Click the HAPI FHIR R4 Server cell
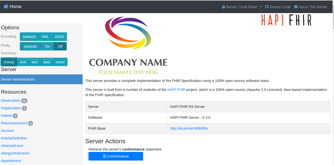334x165 pixels. pyautogui.click(x=249, y=107)
